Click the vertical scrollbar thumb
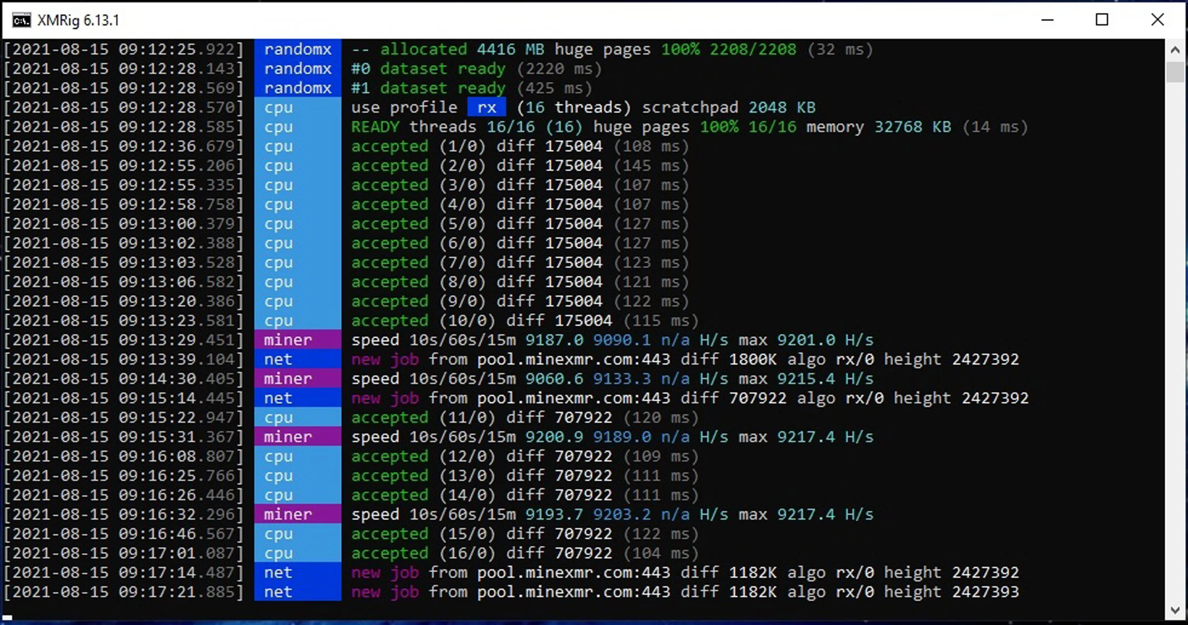Image resolution: width=1188 pixels, height=625 pixels. click(1175, 72)
